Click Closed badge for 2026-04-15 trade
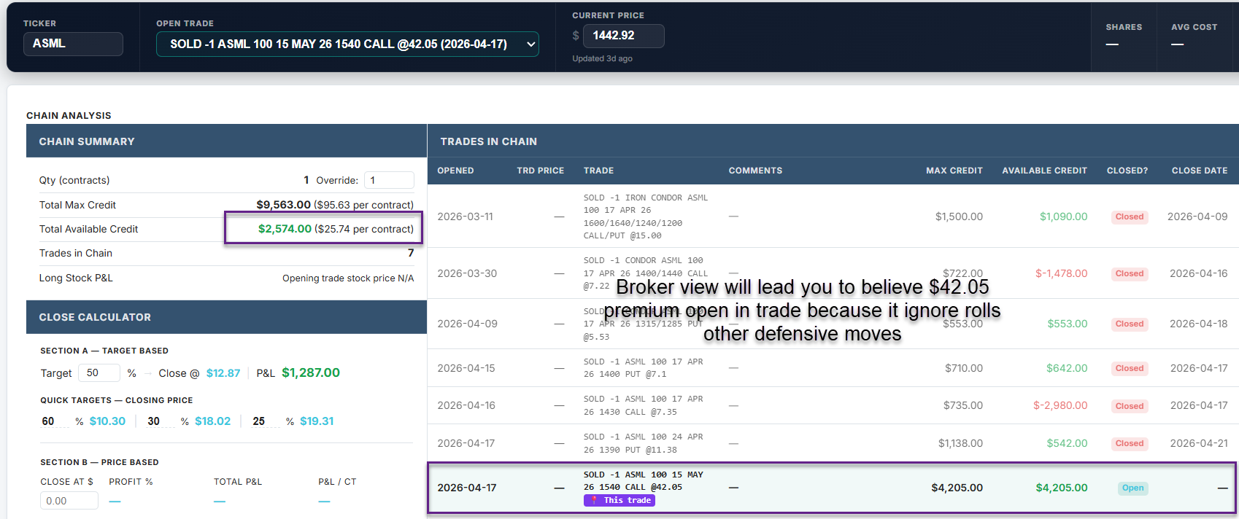 point(1130,369)
